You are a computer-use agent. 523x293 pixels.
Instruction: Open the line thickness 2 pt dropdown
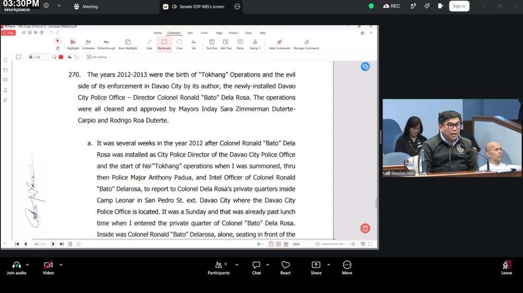pyautogui.click(x=38, y=57)
